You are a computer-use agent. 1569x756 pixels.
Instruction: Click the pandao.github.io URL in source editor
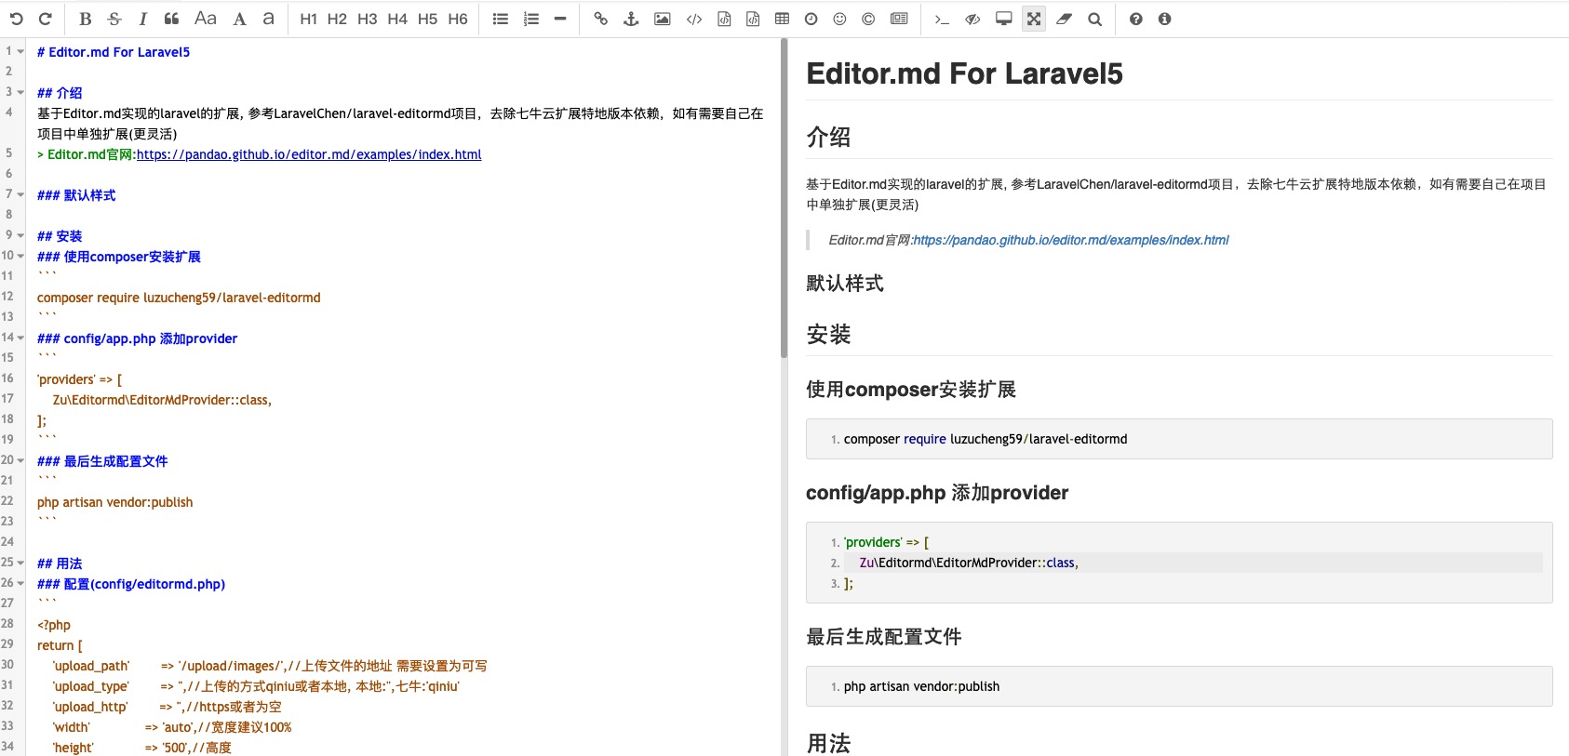click(x=309, y=154)
